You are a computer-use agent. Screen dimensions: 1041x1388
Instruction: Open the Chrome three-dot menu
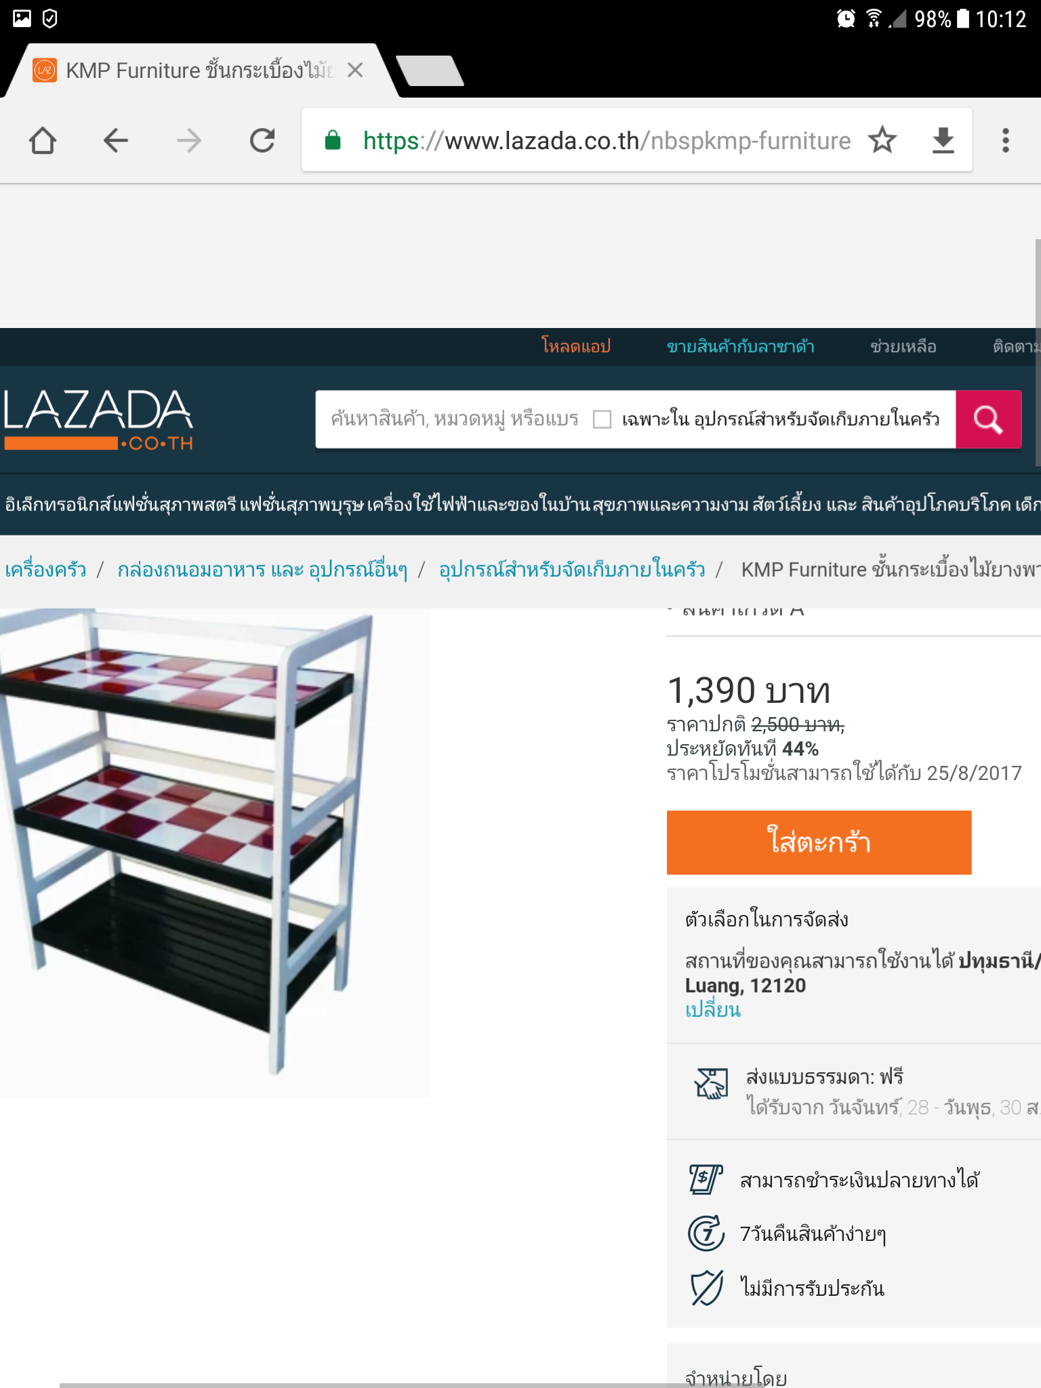click(x=1006, y=140)
